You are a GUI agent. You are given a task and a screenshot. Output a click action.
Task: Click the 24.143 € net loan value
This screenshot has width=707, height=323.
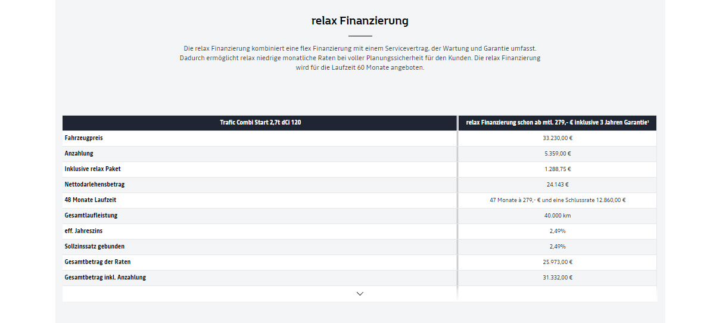tap(557, 185)
